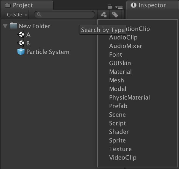Click the New Folder folder icon
Screen dimensions: 179x169
13,26
